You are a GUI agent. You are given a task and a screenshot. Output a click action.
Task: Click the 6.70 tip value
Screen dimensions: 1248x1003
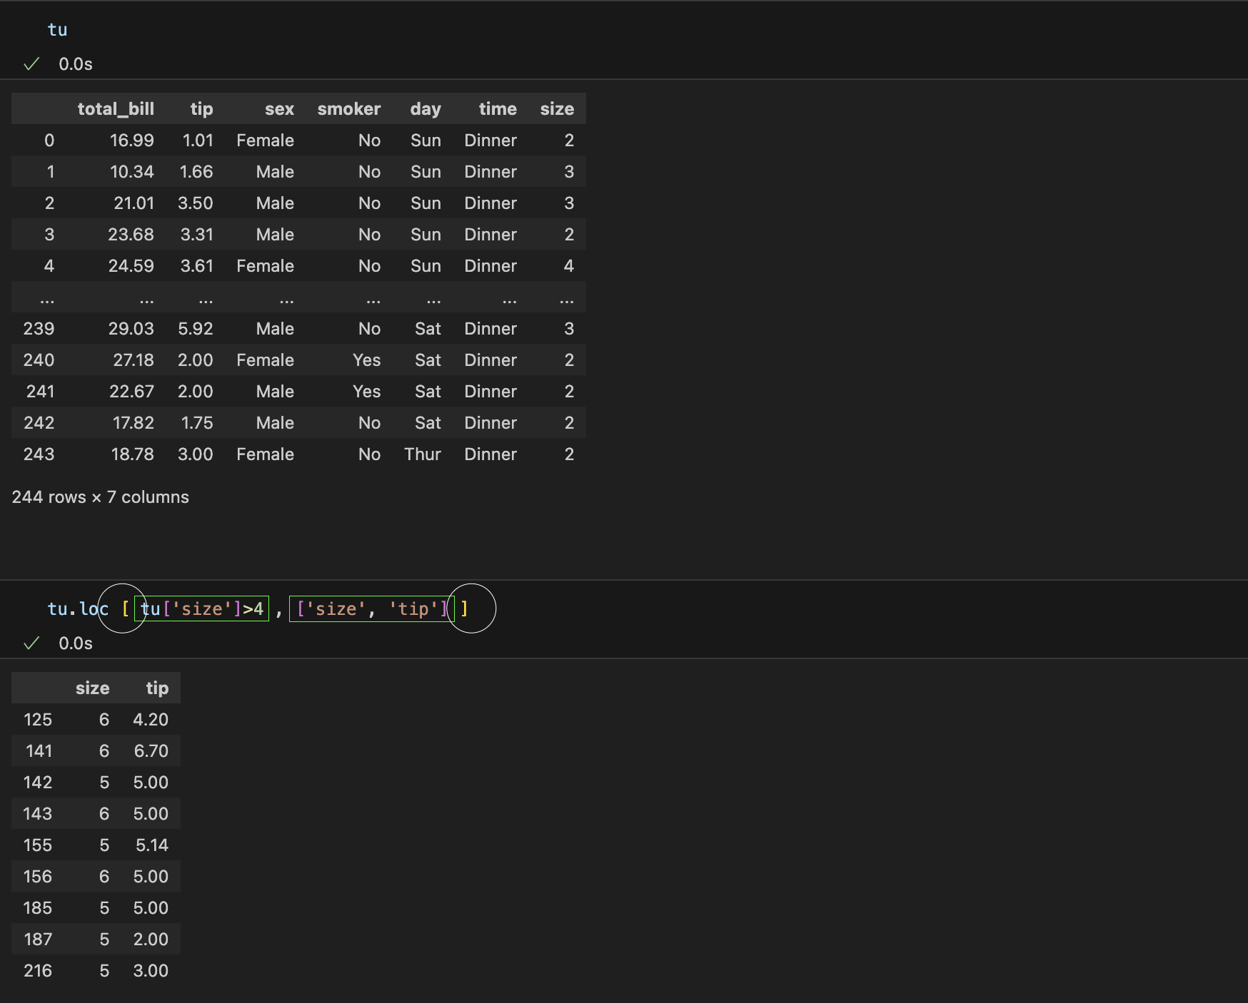[151, 751]
